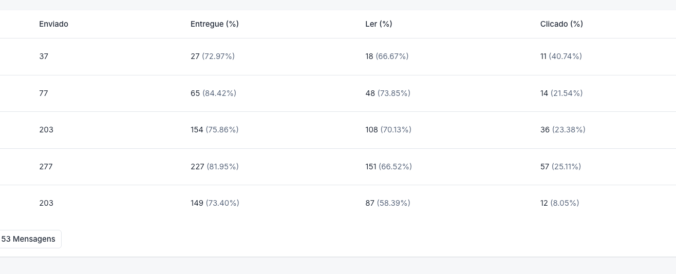
Task: Click read value 87 (58.39%)
Action: click(x=388, y=203)
